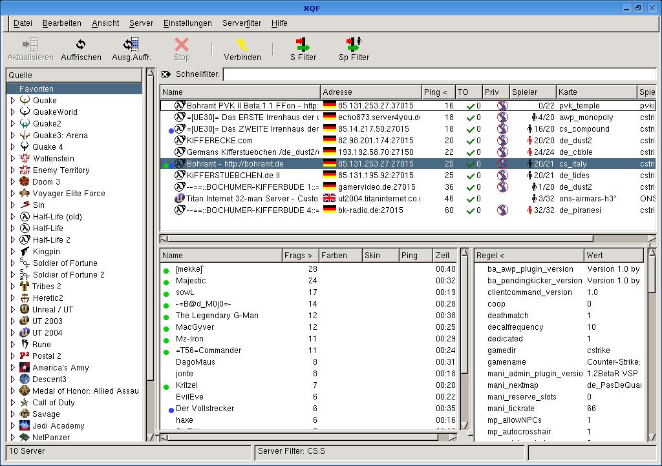Expand the Quake tree node
662x466 pixels.
12,101
